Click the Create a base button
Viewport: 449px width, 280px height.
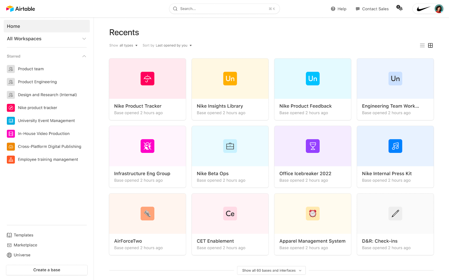[x=47, y=270]
